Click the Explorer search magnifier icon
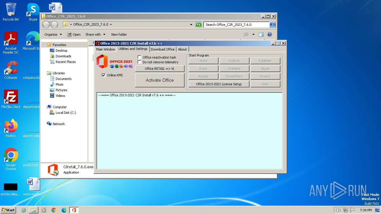The width and height of the screenshot is (381, 214). click(273, 25)
